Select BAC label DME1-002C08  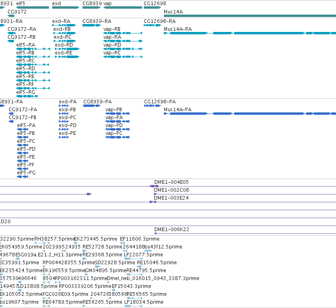pyautogui.click(x=171, y=190)
